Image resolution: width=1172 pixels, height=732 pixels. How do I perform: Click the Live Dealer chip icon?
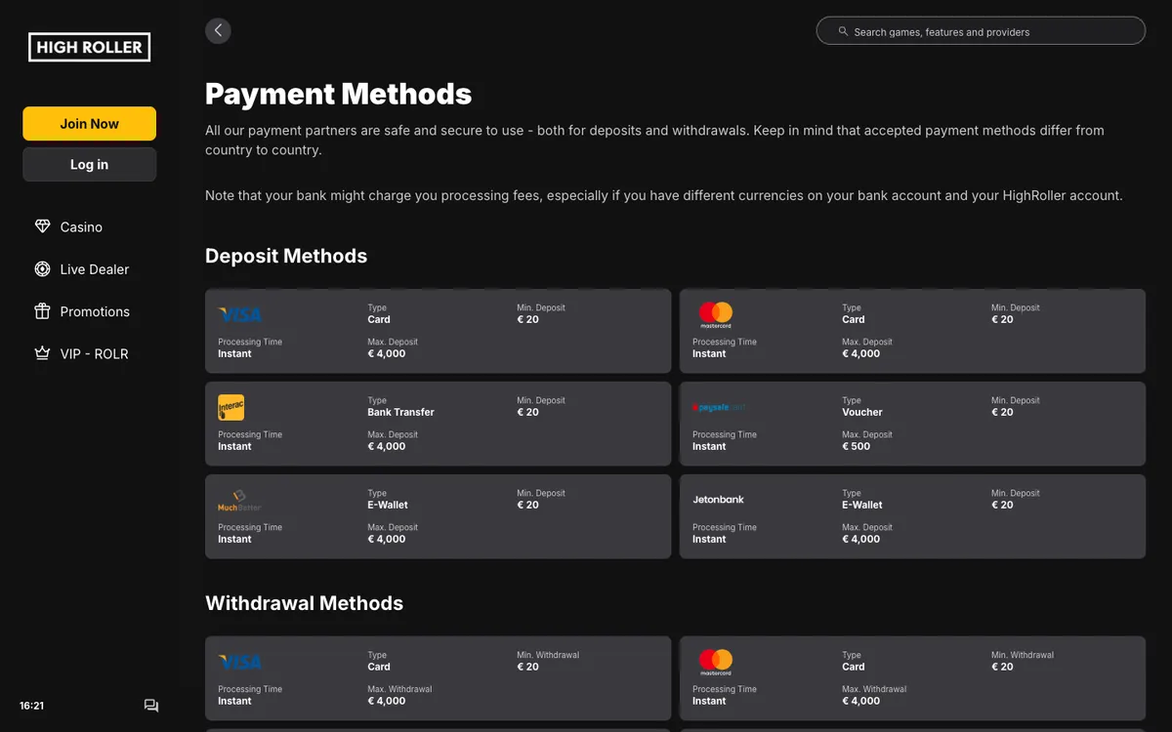[x=42, y=268]
